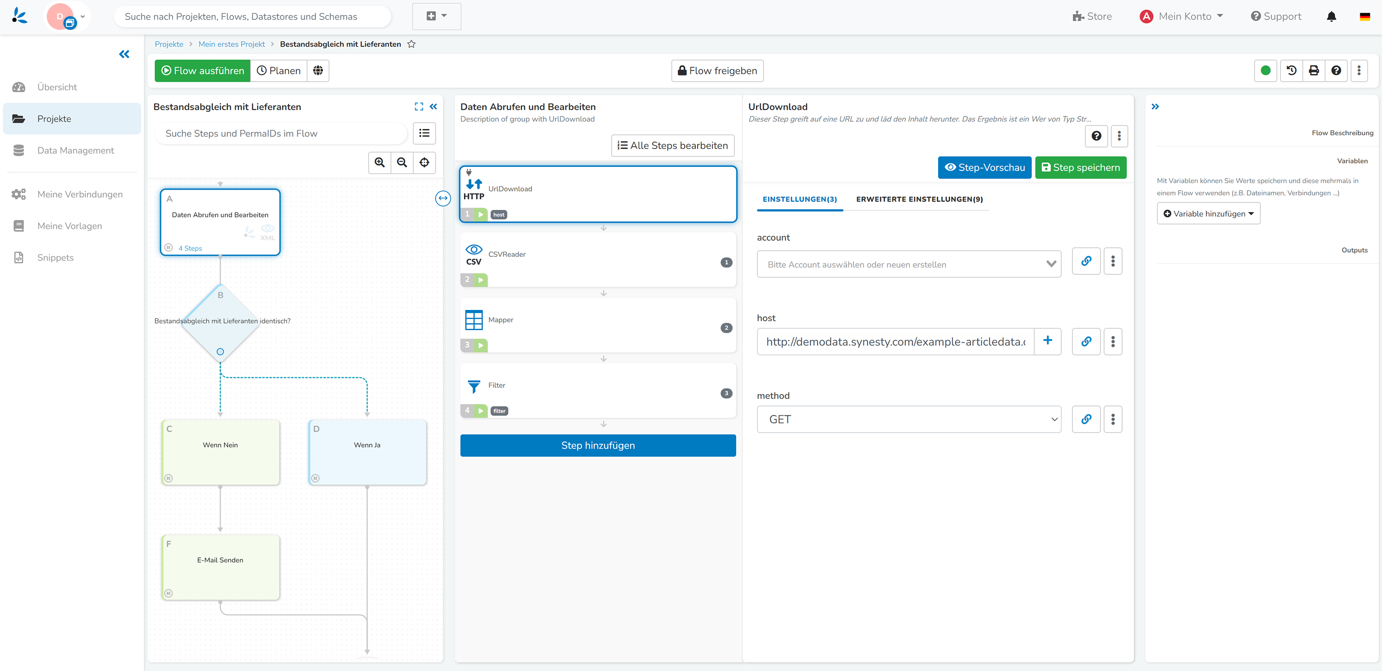Image resolution: width=1382 pixels, height=671 pixels.
Task: Open the method GET dropdown
Action: pos(908,419)
